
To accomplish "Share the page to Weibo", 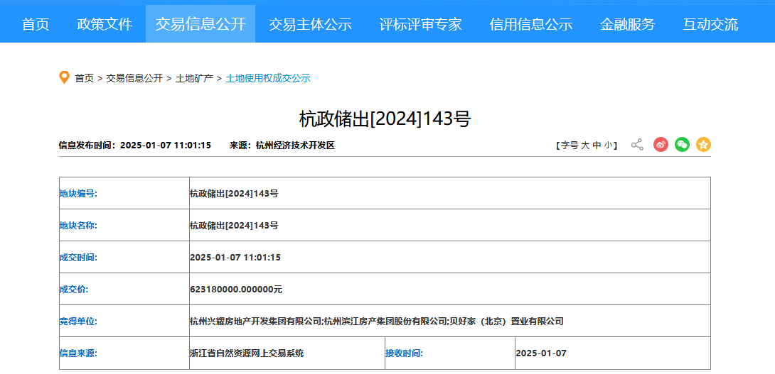I will pyautogui.click(x=661, y=145).
